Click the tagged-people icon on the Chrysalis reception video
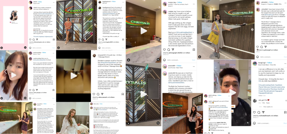Image resolution: width=287 pixels, height=134 pixels. pos(128,60)
